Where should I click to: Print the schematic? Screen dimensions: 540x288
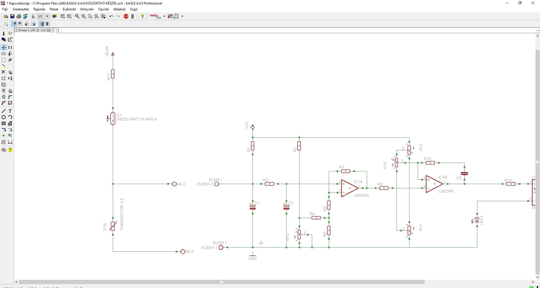click(19, 16)
